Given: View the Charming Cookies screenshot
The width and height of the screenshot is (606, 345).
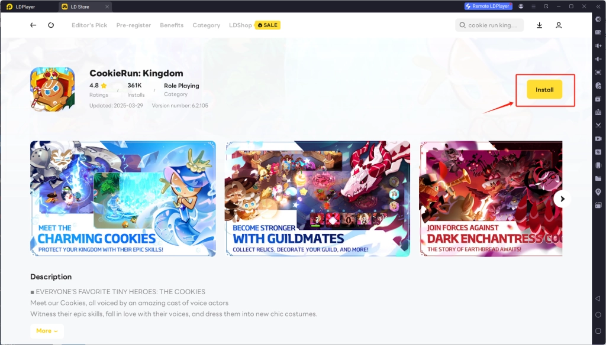Looking at the screenshot, I should tap(123, 198).
